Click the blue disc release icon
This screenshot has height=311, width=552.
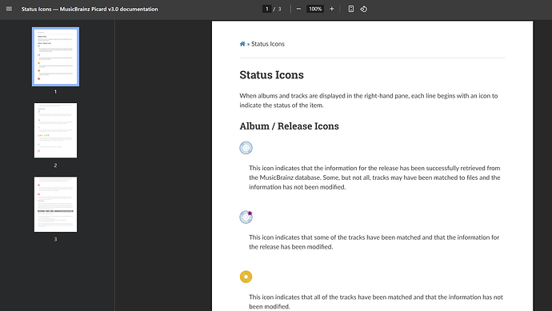(246, 148)
